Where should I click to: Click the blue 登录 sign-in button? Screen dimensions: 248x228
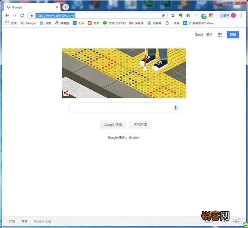point(233,35)
